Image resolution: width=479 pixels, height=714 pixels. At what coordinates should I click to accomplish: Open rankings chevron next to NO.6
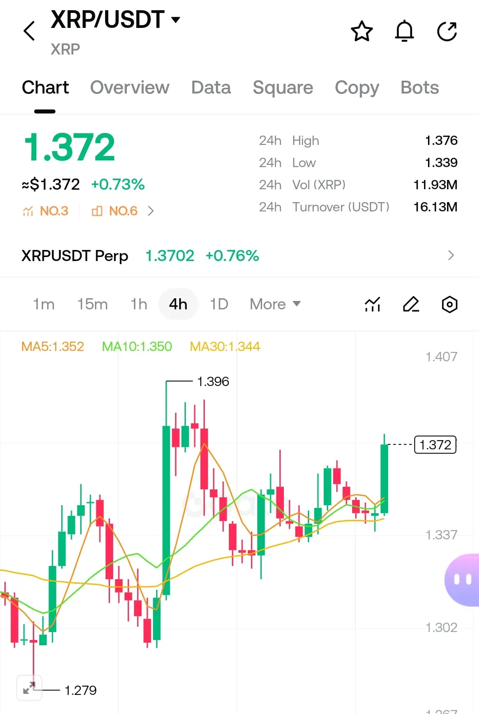point(151,211)
